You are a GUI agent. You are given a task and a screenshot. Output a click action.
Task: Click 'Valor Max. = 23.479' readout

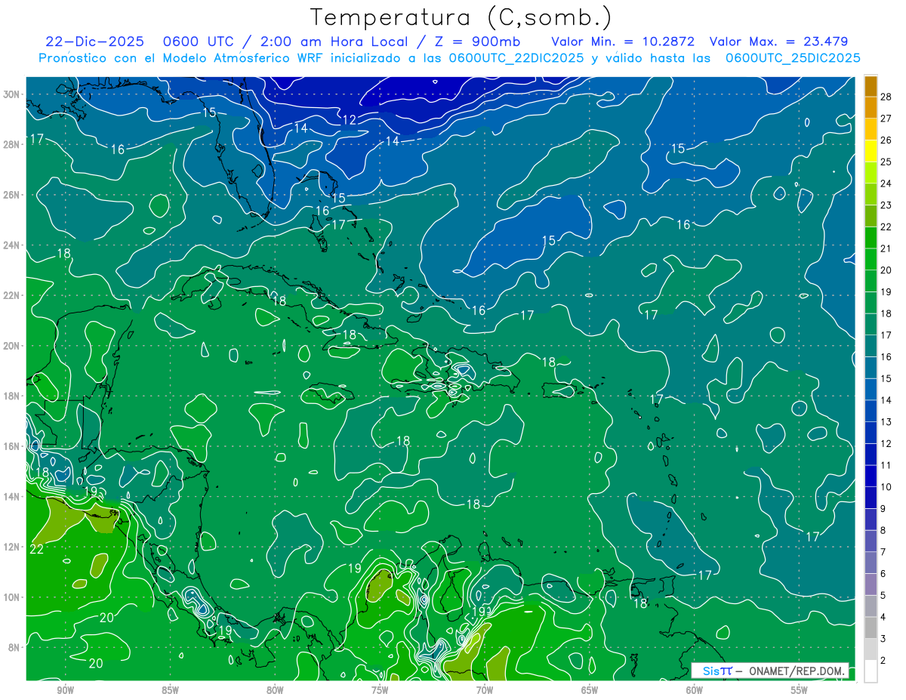pos(780,42)
